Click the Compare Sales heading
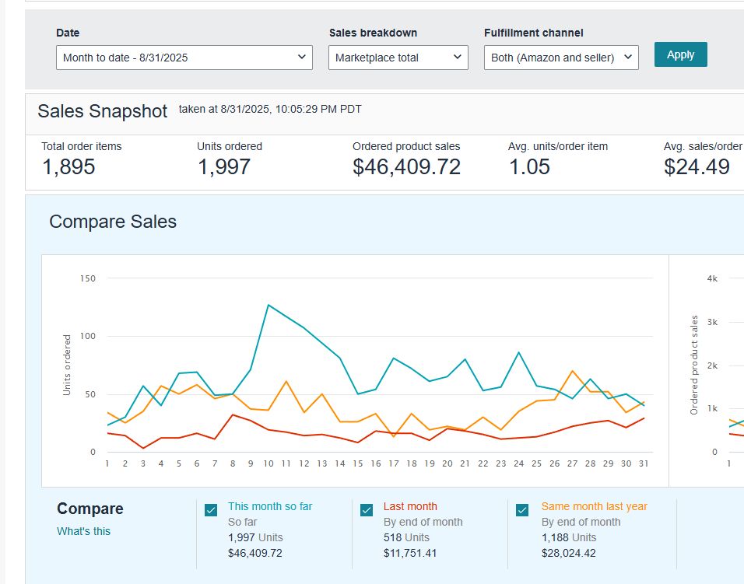This screenshot has height=584, width=744. tap(113, 222)
